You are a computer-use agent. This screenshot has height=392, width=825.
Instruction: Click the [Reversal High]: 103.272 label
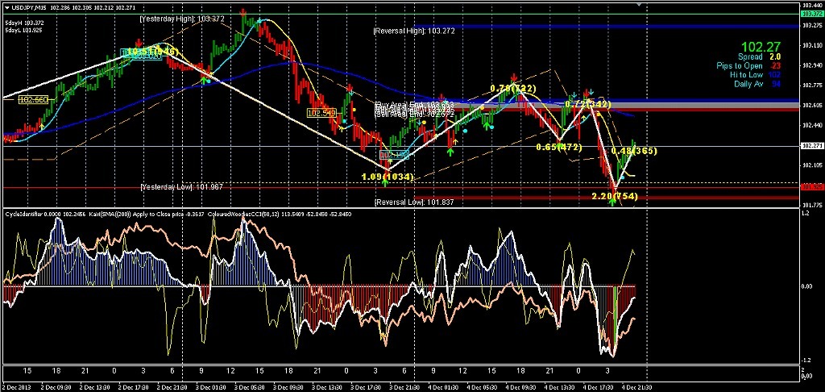click(x=414, y=31)
